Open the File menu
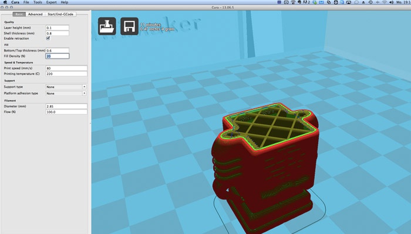Screen dimensions: 411x234 [x=26, y=2]
